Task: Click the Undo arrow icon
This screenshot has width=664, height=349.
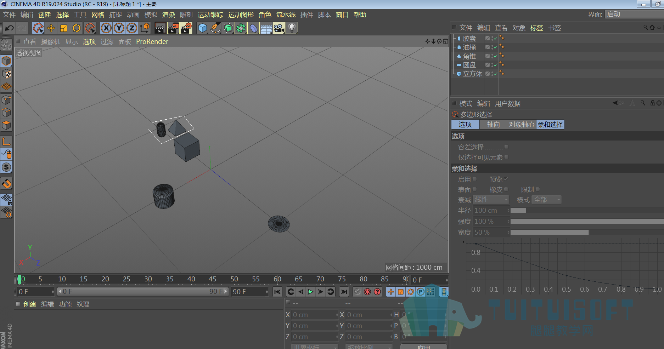Action: [x=10, y=28]
